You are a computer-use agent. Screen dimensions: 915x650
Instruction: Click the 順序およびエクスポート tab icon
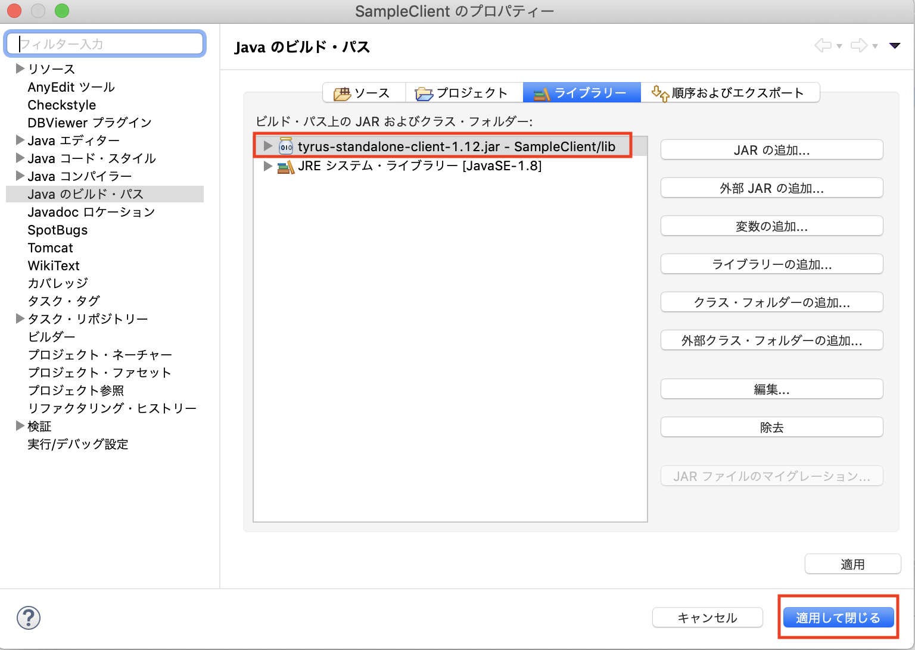pyautogui.click(x=660, y=93)
